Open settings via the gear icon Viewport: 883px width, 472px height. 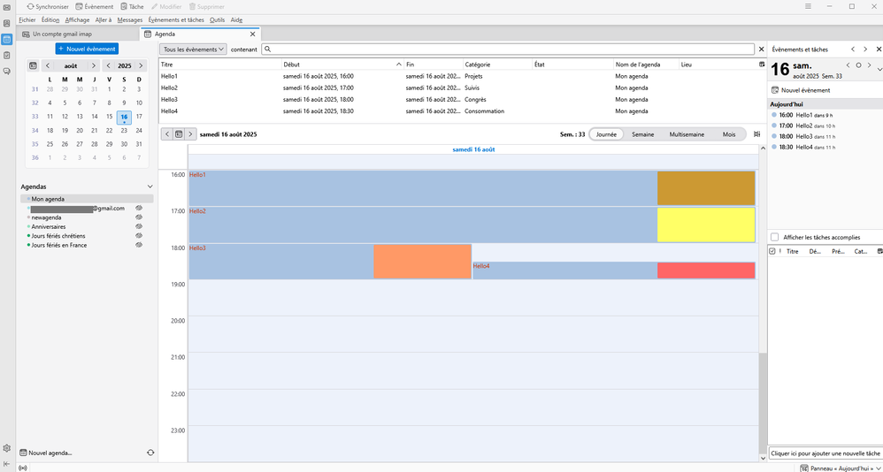pyautogui.click(x=7, y=448)
